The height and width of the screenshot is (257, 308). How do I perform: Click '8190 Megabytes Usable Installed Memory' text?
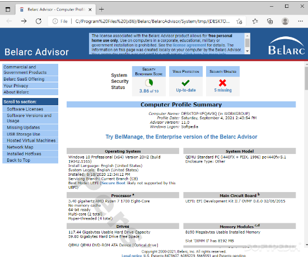pos(223,232)
